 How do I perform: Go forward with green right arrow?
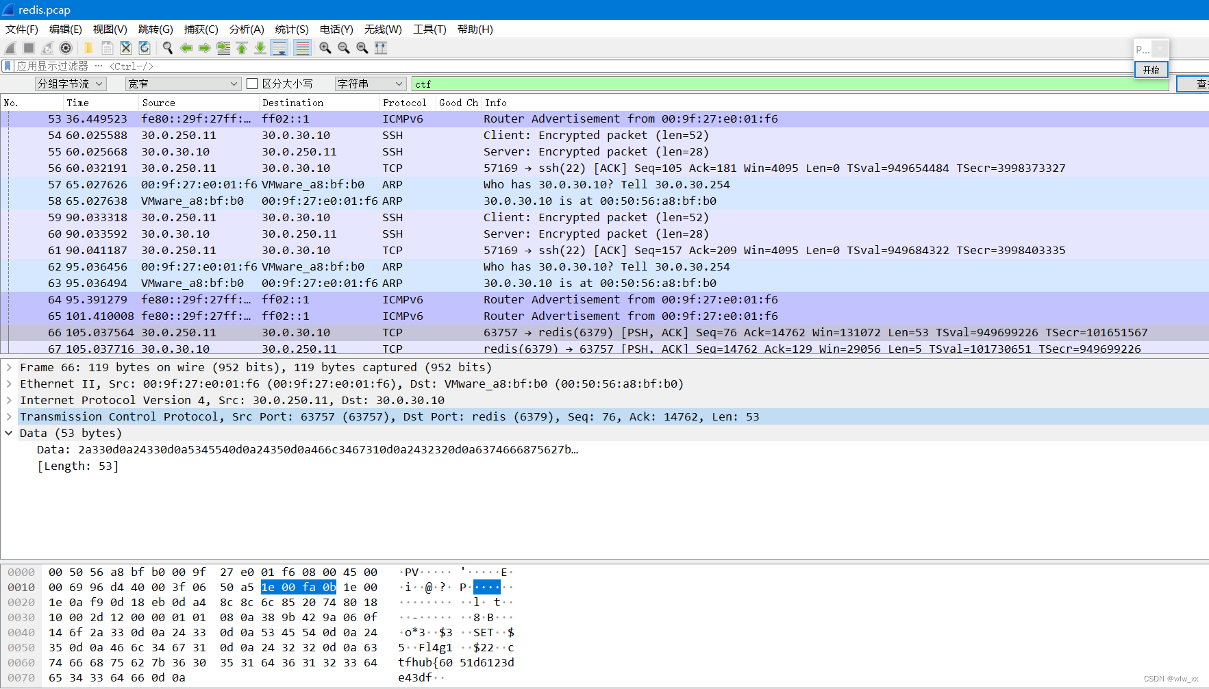coord(204,48)
